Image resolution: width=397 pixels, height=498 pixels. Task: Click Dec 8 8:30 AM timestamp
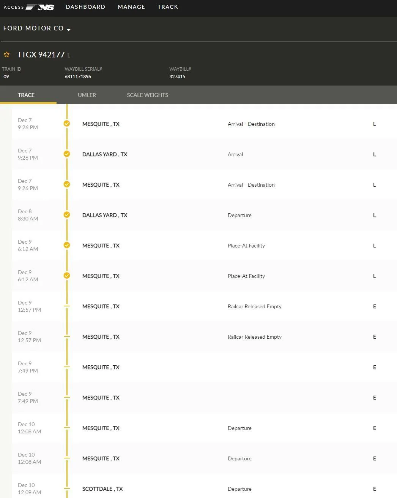pos(28,215)
